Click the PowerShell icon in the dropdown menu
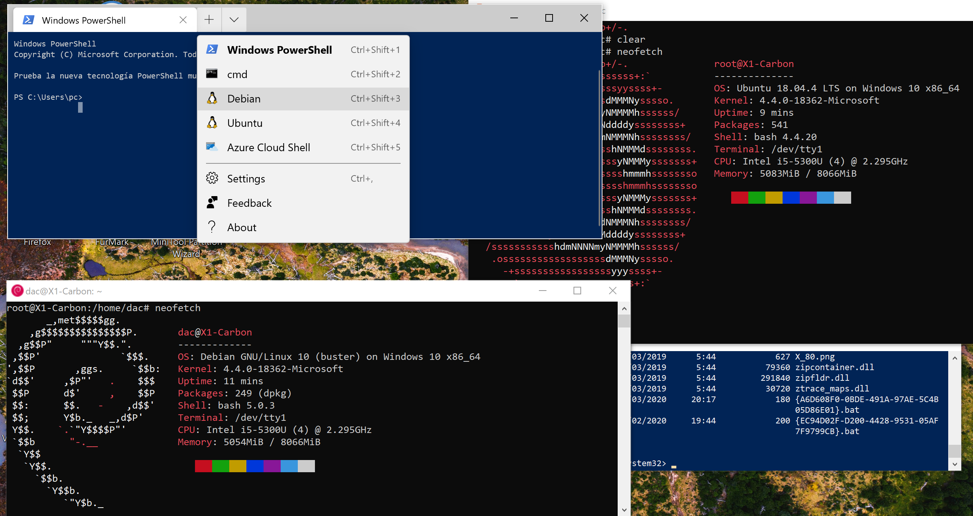The image size is (973, 516). (x=212, y=50)
